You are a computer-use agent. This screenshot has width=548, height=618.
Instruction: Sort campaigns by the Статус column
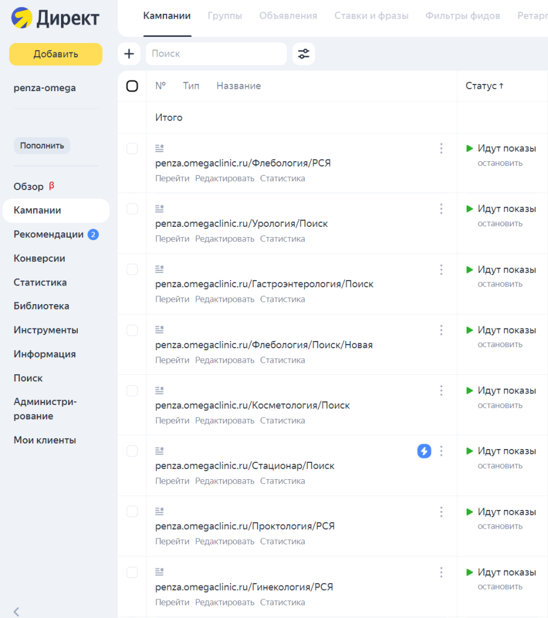[x=485, y=86]
